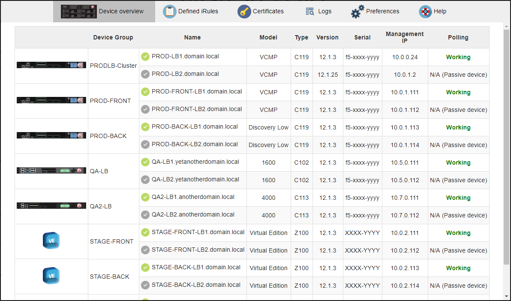Open the Help tab

[433, 12]
